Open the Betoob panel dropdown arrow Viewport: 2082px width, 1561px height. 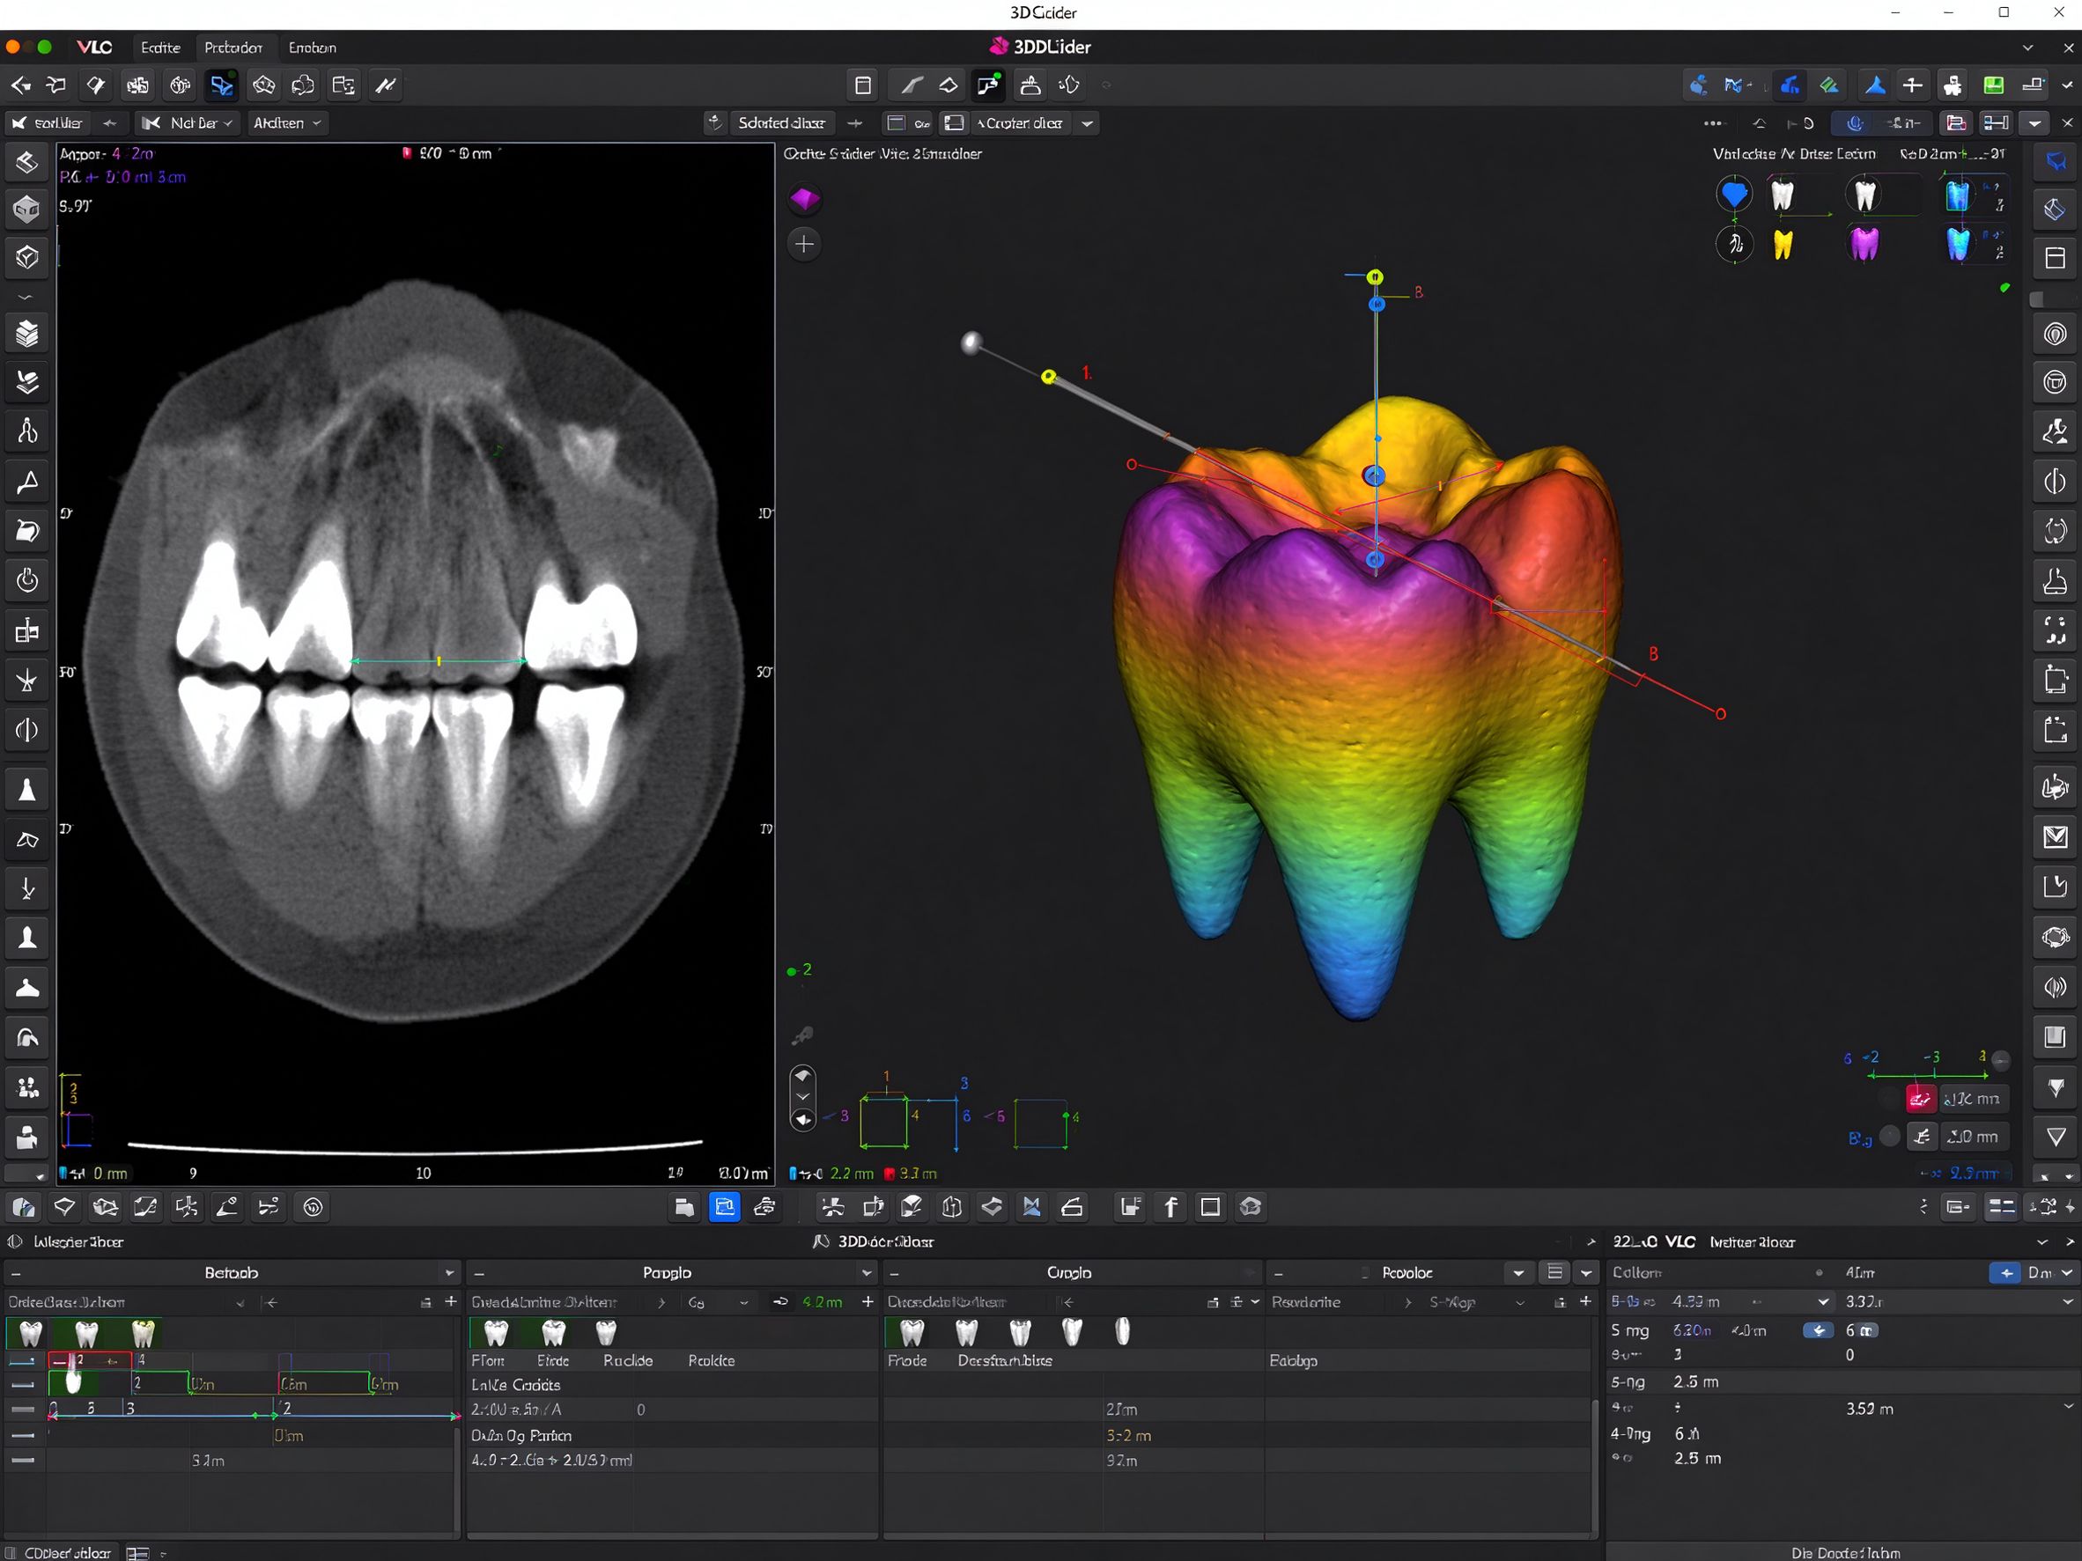click(450, 1272)
